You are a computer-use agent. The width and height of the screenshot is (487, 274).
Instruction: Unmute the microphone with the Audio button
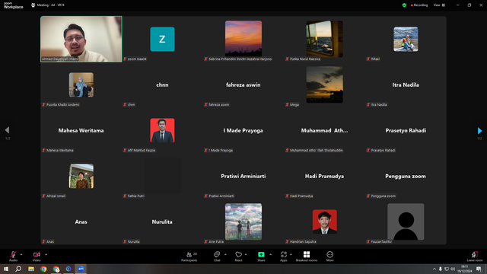(13, 256)
